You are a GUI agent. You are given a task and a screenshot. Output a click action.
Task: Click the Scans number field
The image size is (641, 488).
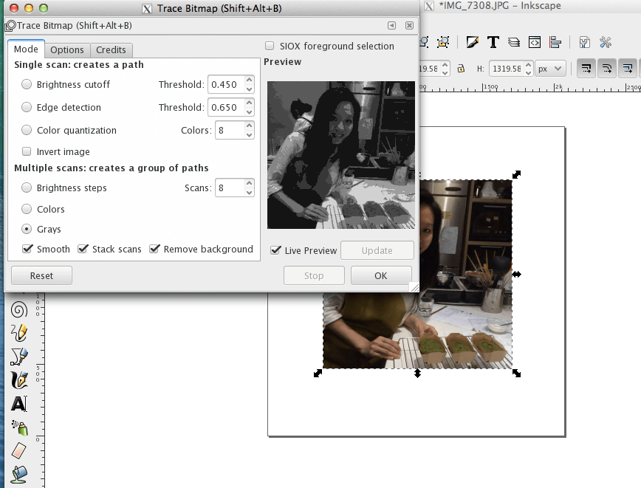(230, 188)
